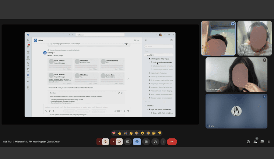Open Calendar in Teams sidebar

click(x=28, y=58)
